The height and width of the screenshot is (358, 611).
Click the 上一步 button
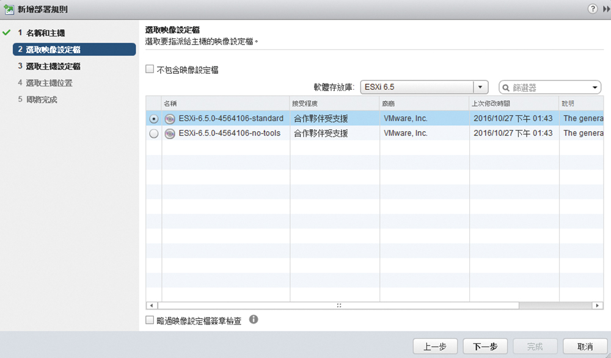pos(435,346)
